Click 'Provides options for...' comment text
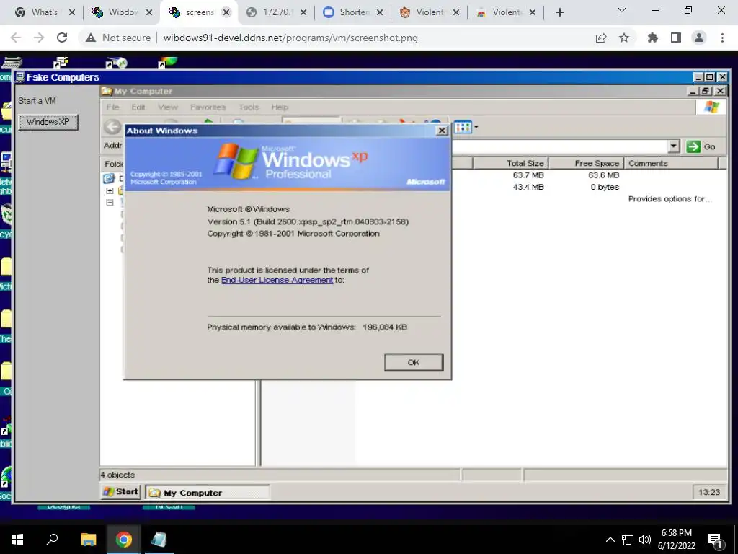The width and height of the screenshot is (738, 554). pos(670,199)
